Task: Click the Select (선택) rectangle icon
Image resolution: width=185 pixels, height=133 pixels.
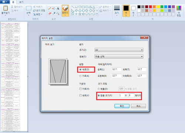Action: point(28,8)
